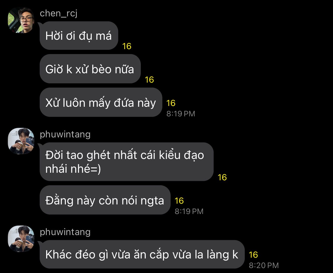The height and width of the screenshot is (273, 333).
Task: Select the 'Khác đéo gì vừa ăn cắp' message
Action: [x=142, y=254]
